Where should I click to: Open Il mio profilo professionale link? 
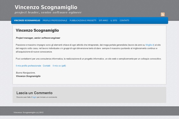click(x=28, y=66)
